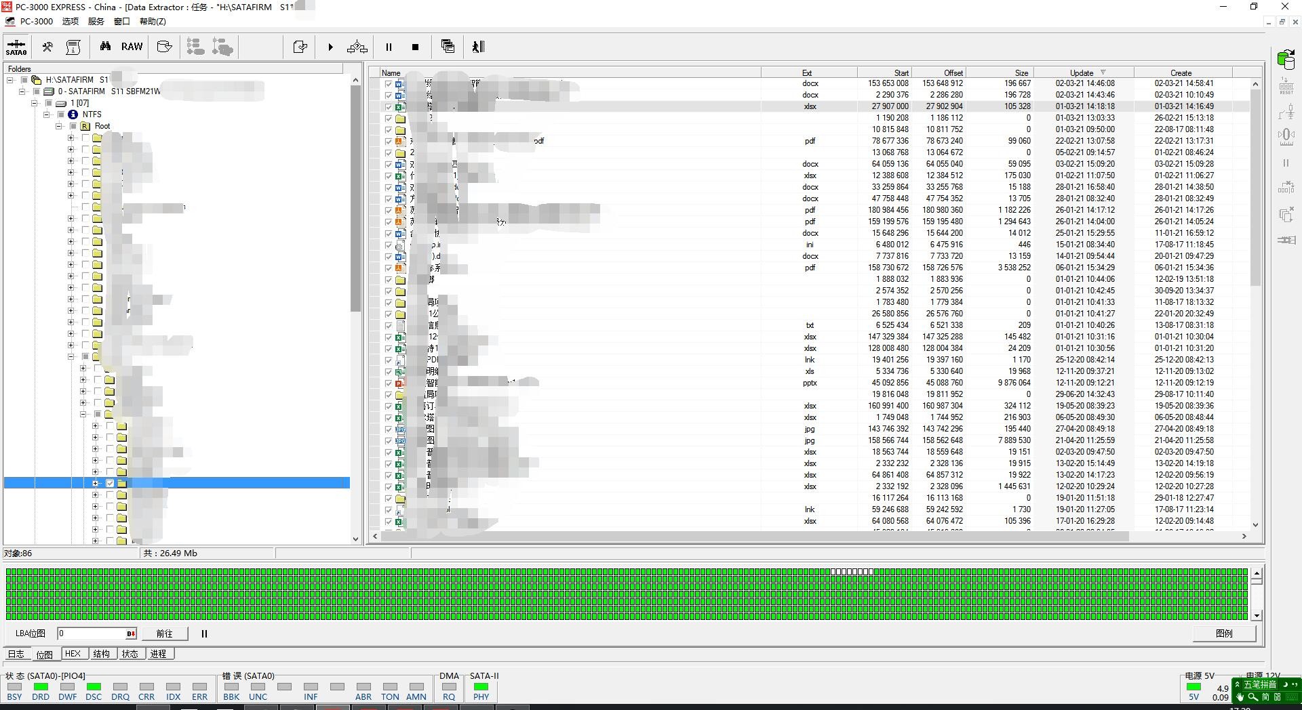Image resolution: width=1302 pixels, height=710 pixels.
Task: Click the Root folder icon in tree
Action: tap(85, 126)
